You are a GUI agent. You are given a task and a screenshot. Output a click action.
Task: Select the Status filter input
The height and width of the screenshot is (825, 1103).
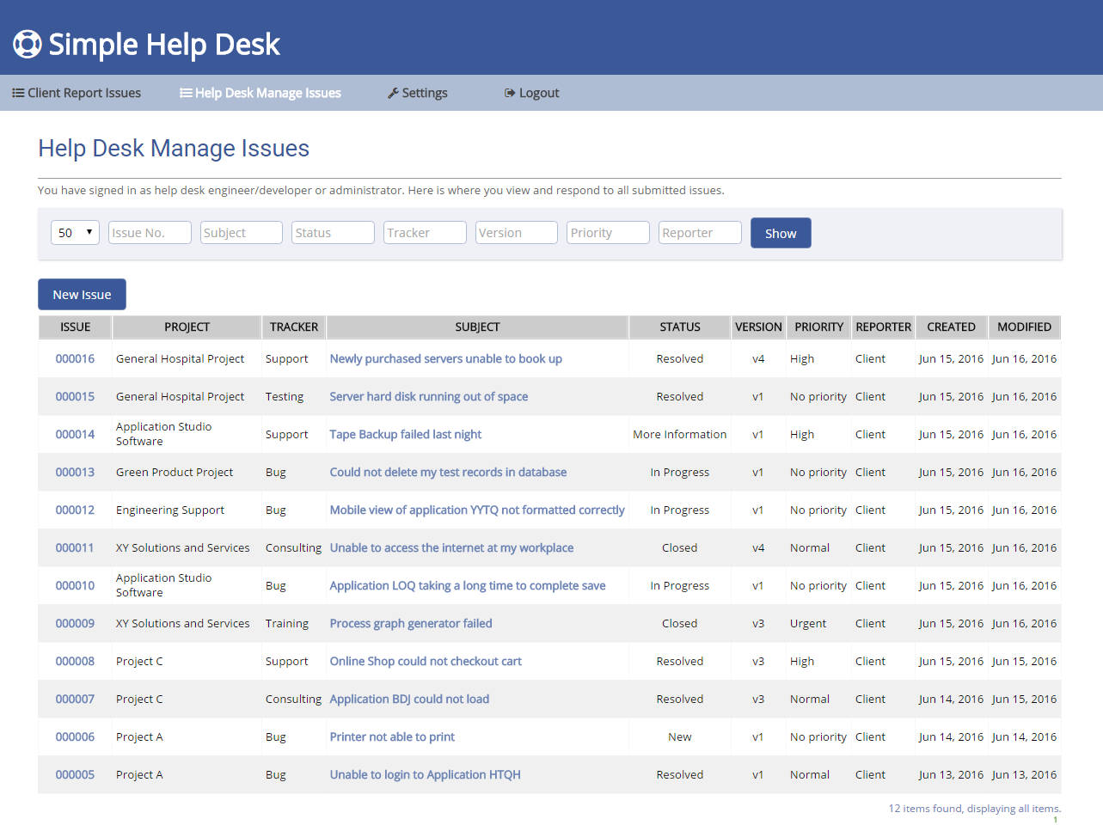pos(333,233)
